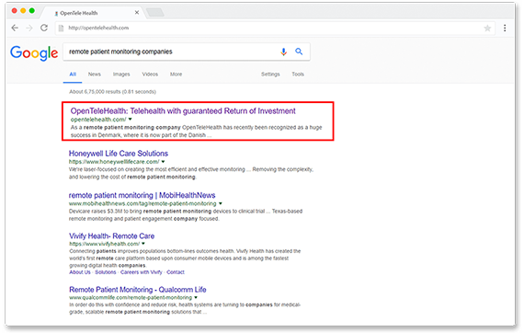Run search with the magnifier icon

[299, 52]
